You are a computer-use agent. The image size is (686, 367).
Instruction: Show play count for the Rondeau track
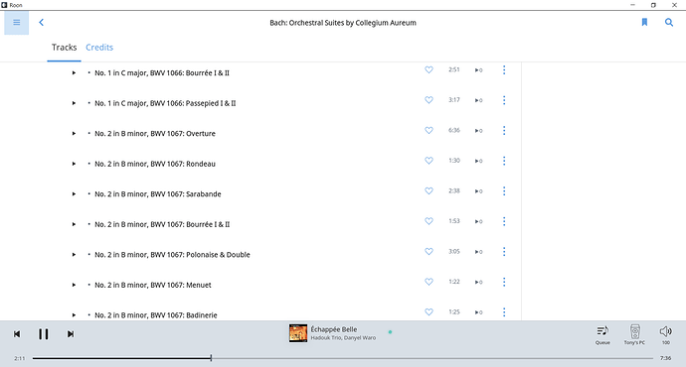[x=478, y=161]
